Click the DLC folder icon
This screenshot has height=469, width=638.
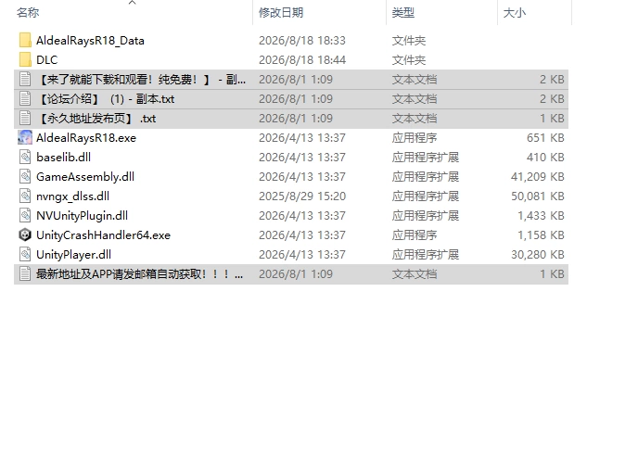pos(25,60)
